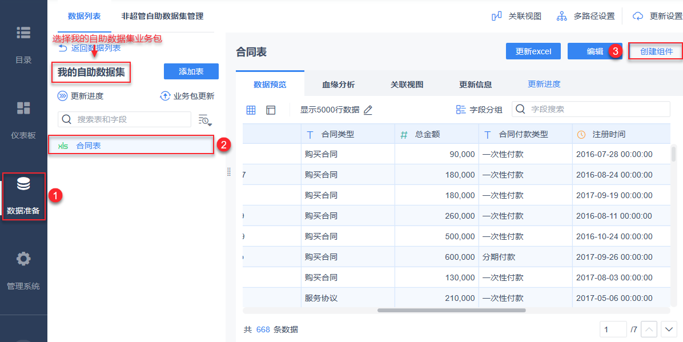Viewport: 683px width, 342px height.
Task: Click the 创建组件 button
Action: pos(656,51)
